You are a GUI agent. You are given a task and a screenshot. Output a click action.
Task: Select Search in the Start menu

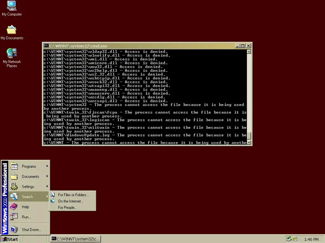[x=29, y=196]
